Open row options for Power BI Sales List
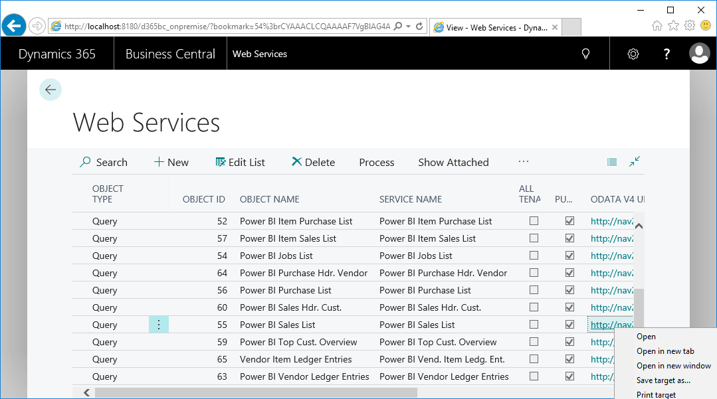The image size is (717, 399). click(159, 325)
